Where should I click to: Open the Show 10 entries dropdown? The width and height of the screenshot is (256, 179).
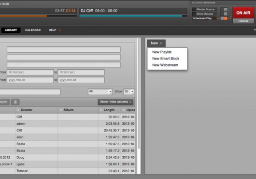point(129,91)
